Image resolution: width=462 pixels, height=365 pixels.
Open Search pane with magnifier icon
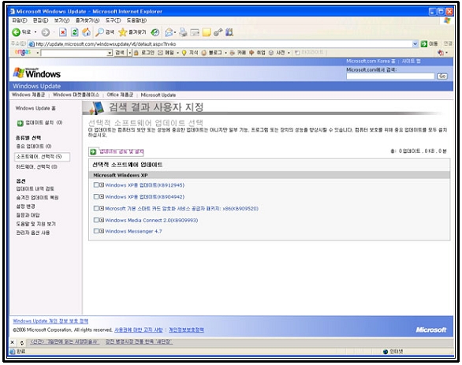tap(99, 32)
